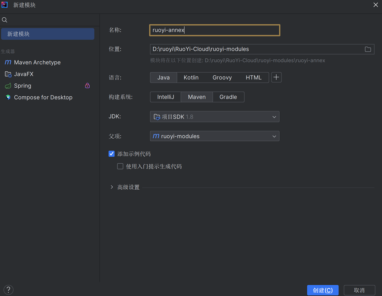Open the help question mark
Screen dimensions: 382x296
coord(8,290)
